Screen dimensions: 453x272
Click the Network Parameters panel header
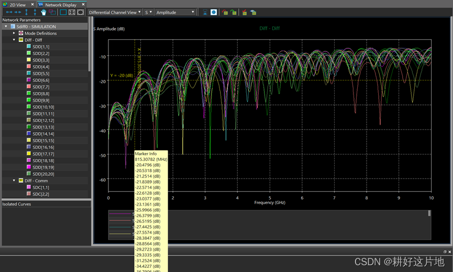pyautogui.click(x=45, y=20)
